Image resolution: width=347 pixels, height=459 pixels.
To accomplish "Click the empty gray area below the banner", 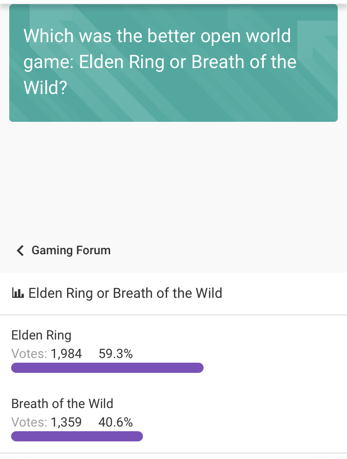I will 173,181.
